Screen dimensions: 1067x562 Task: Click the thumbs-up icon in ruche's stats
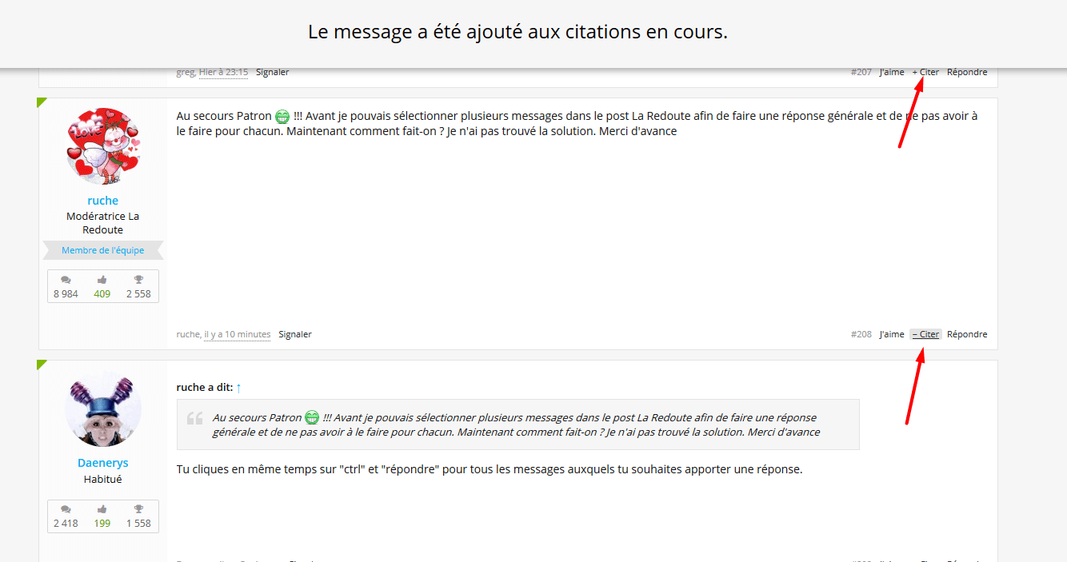click(102, 280)
